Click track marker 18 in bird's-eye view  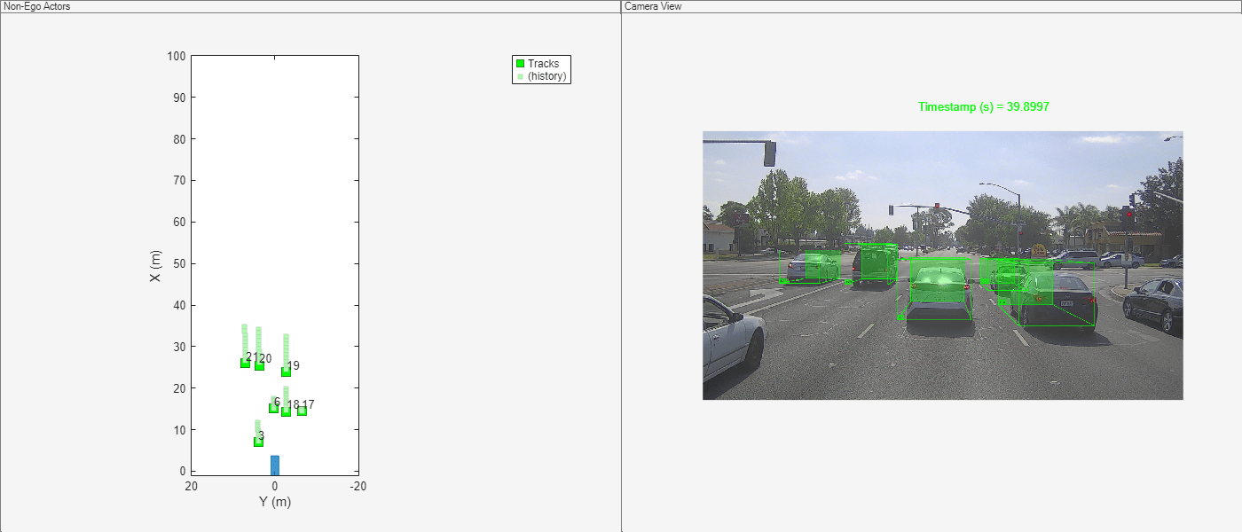[x=286, y=412]
